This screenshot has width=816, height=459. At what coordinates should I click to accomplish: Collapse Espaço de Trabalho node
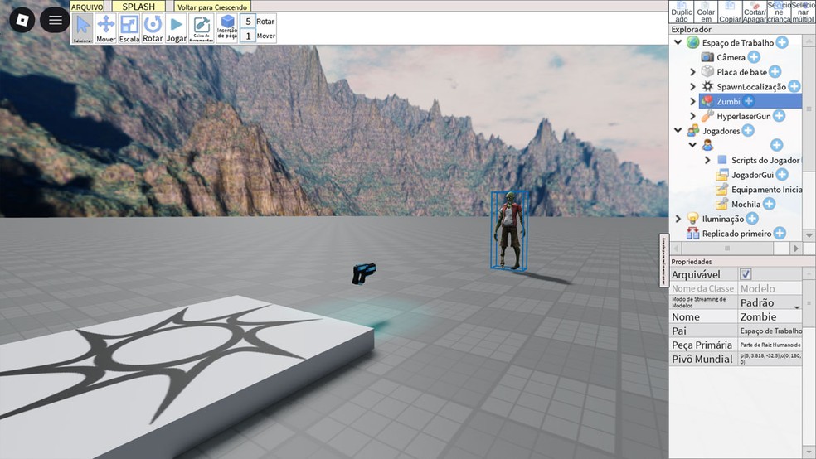pyautogui.click(x=678, y=42)
